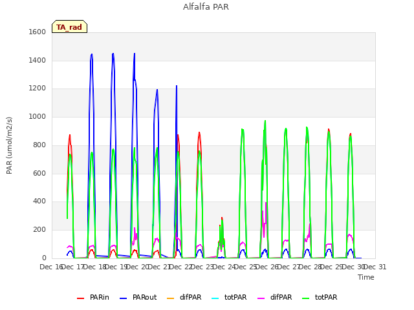
Task: Click the red PARin peak on Dec 17
Action: pos(70,135)
